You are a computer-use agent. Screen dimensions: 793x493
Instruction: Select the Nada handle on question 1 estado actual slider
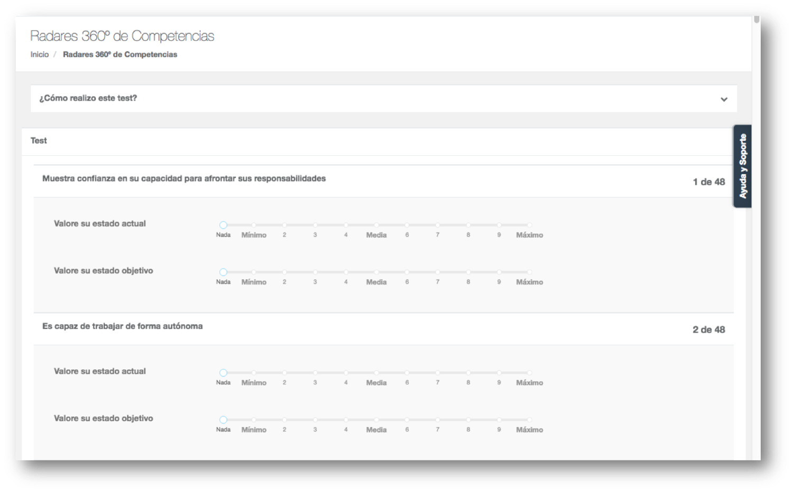[223, 225]
